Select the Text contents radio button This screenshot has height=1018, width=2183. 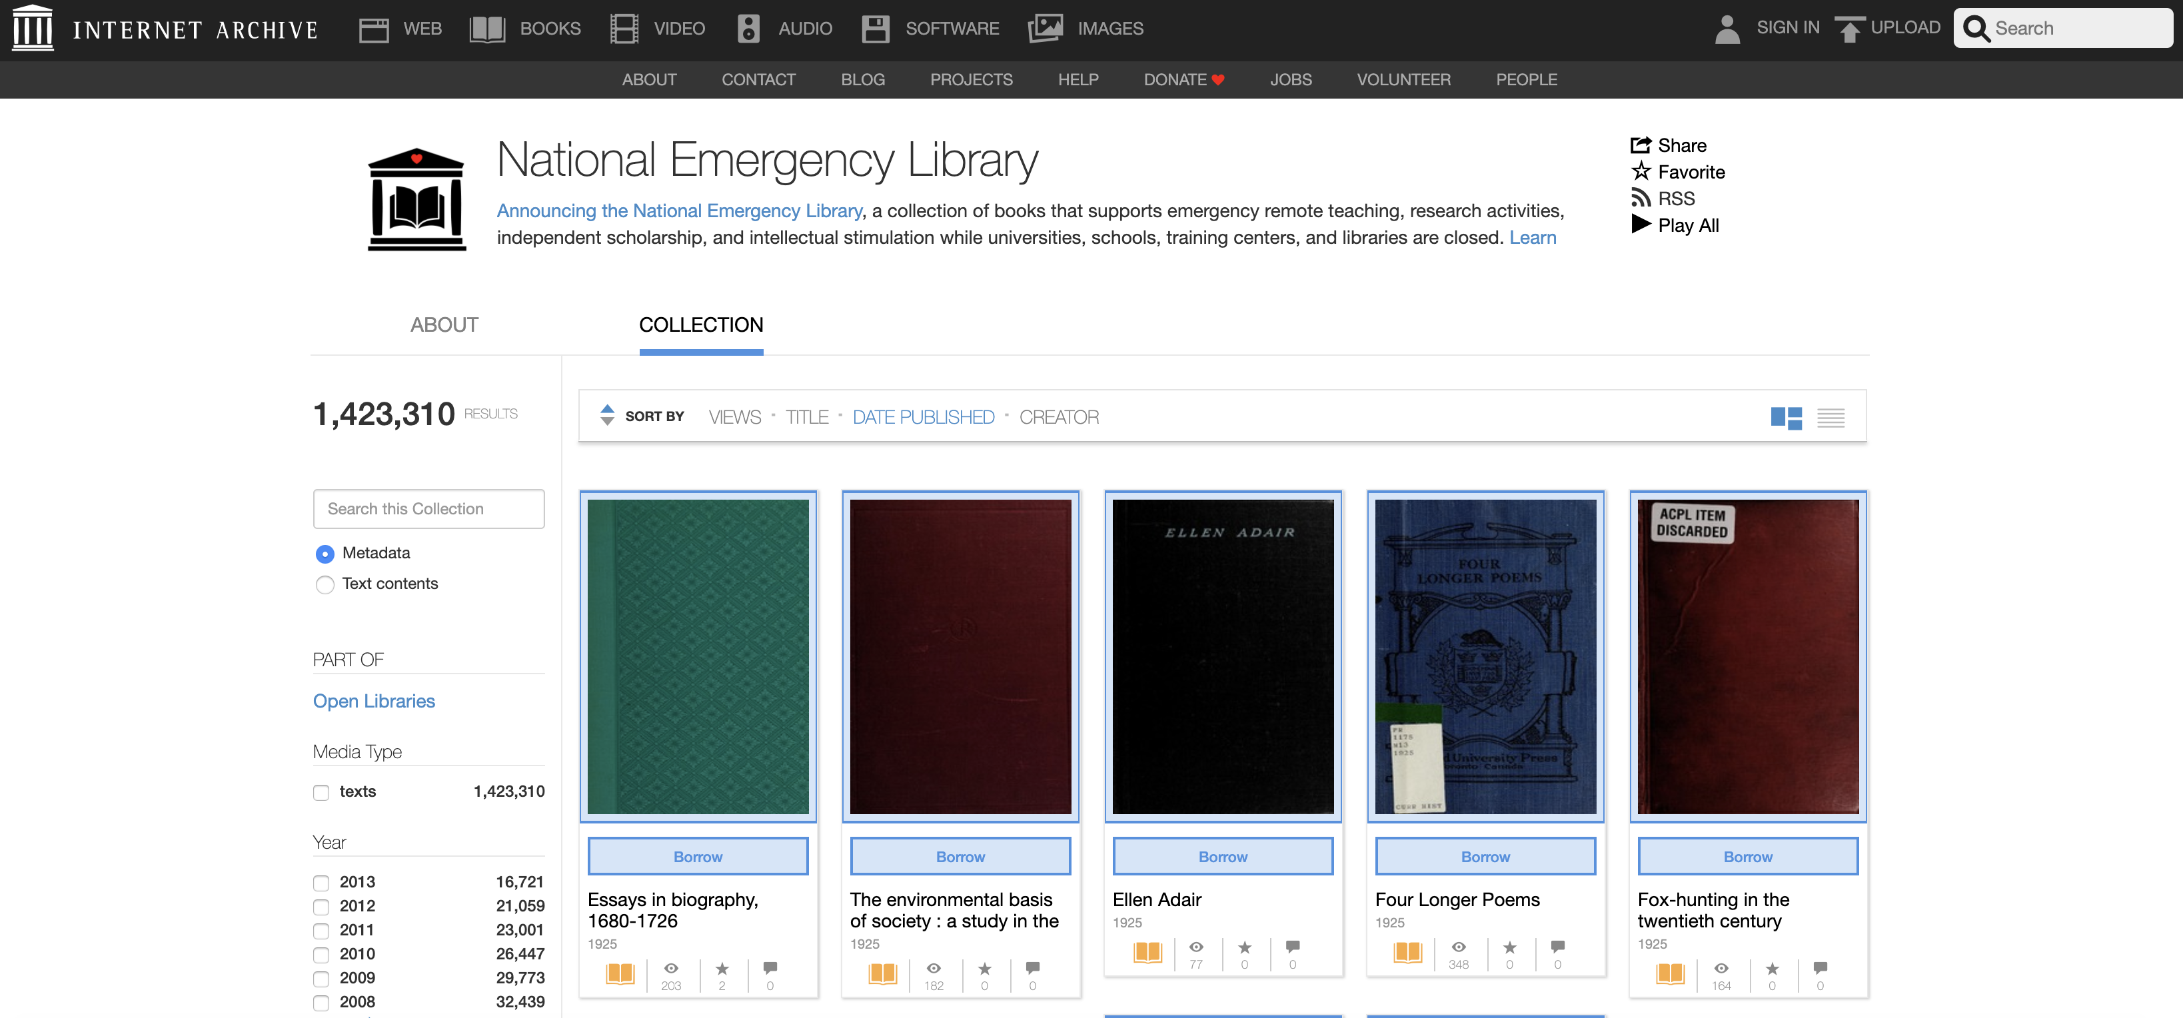coord(324,584)
